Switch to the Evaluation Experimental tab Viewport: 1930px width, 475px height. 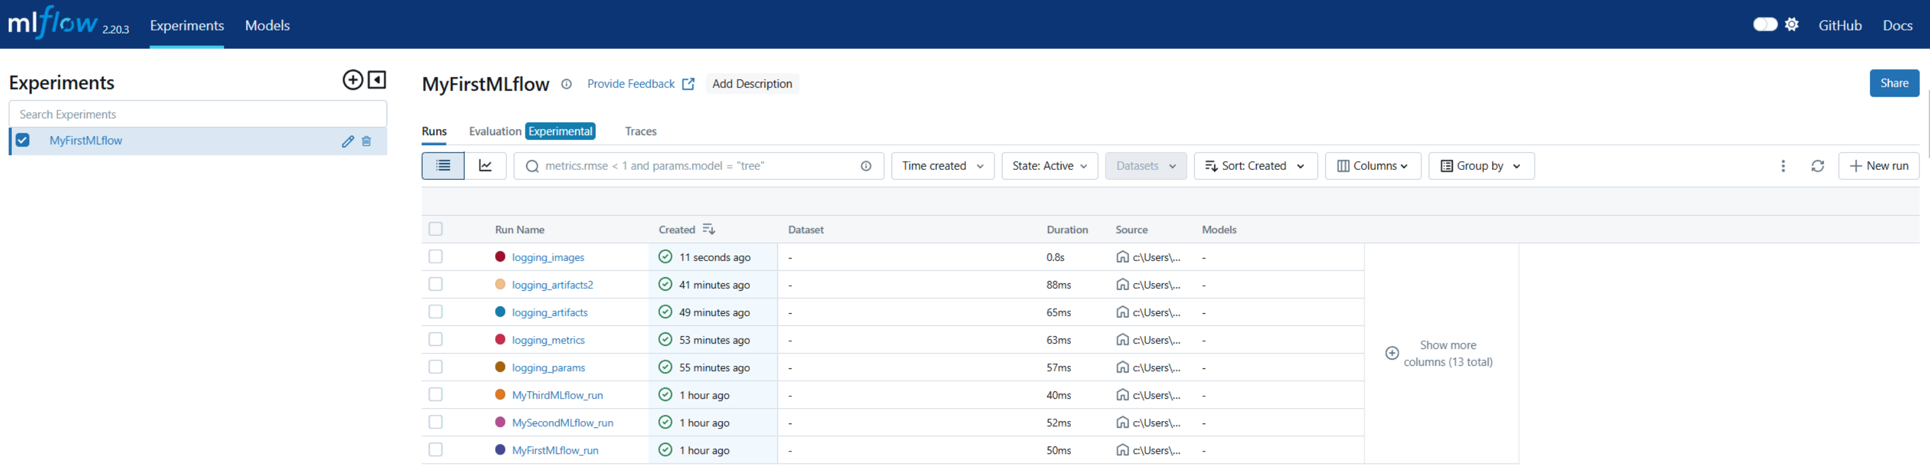[x=532, y=131]
